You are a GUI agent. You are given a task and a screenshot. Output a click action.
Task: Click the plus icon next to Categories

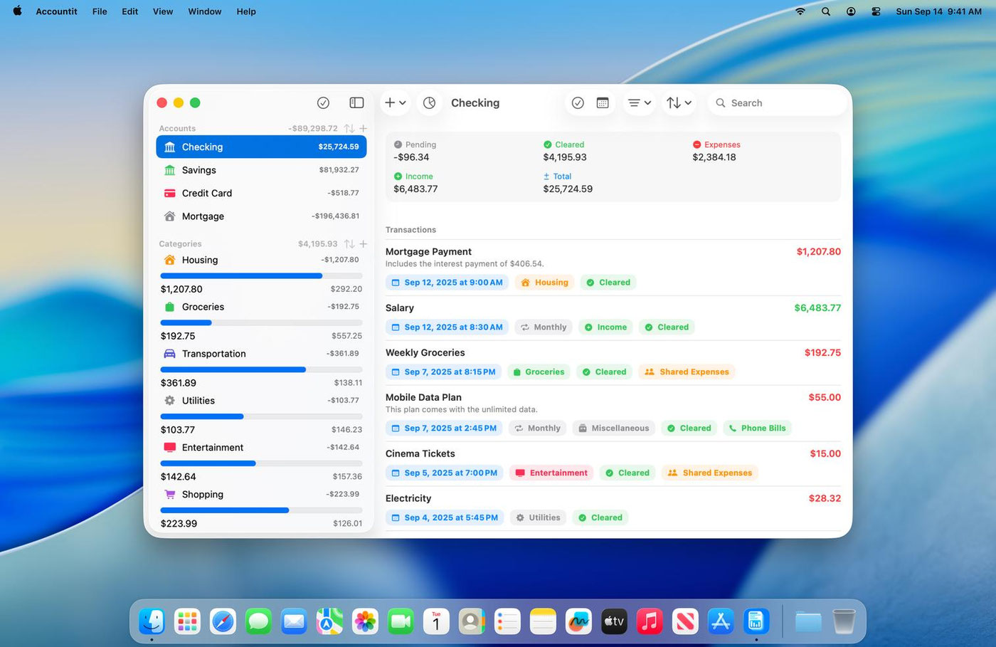(x=364, y=244)
